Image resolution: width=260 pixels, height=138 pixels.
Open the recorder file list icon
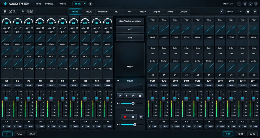click(141, 117)
